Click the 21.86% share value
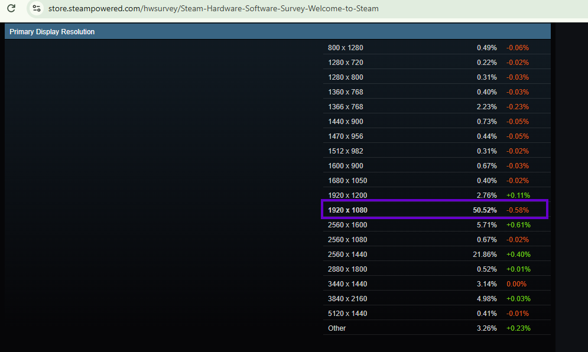Viewport: 588px width, 352px height. 485,254
